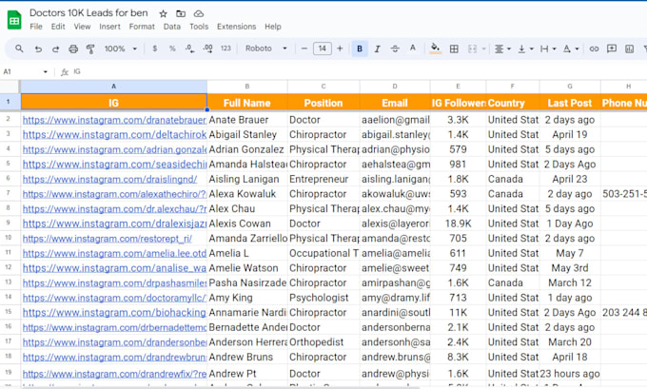Open the Google Sheets home icon
Screen dimensions: 647x389
(14, 20)
